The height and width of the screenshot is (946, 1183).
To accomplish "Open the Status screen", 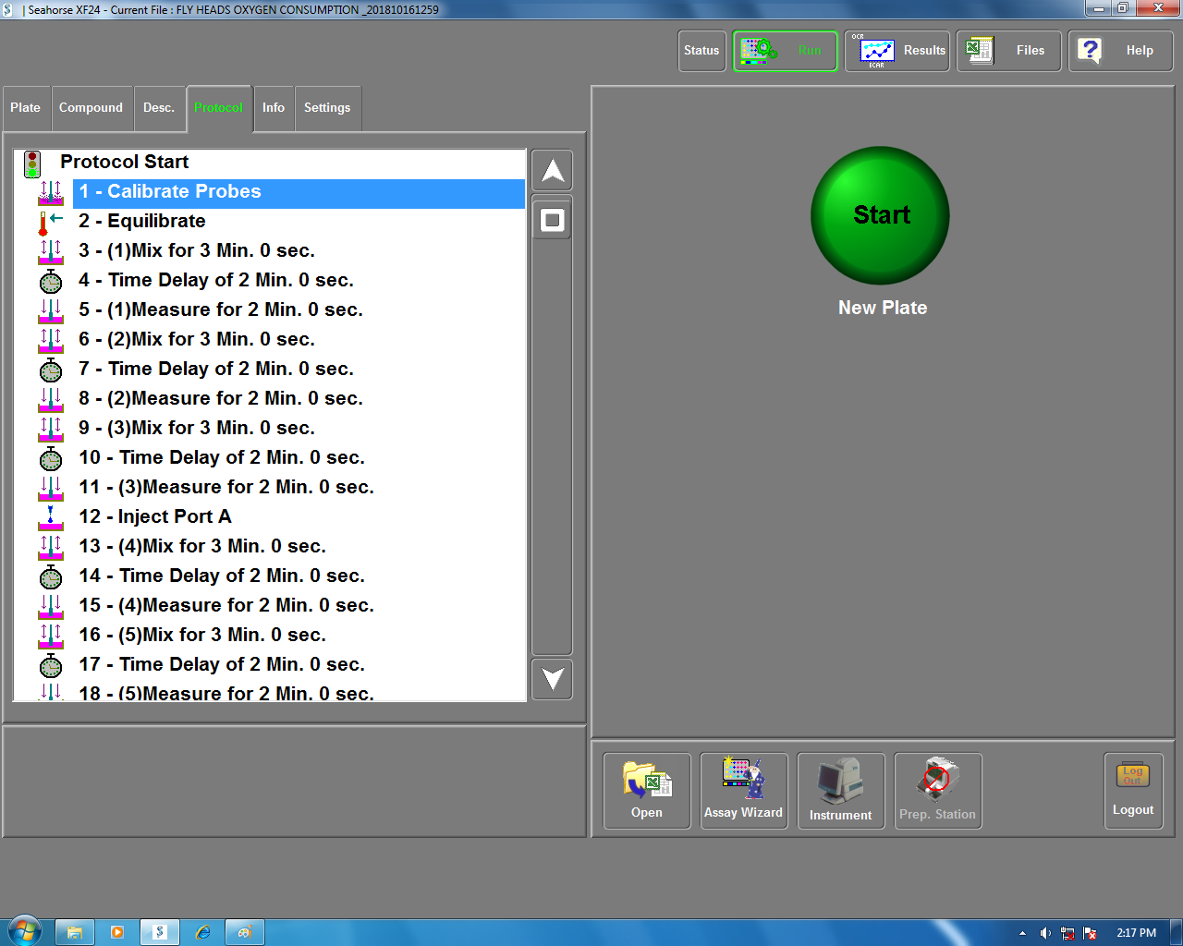I will [701, 51].
